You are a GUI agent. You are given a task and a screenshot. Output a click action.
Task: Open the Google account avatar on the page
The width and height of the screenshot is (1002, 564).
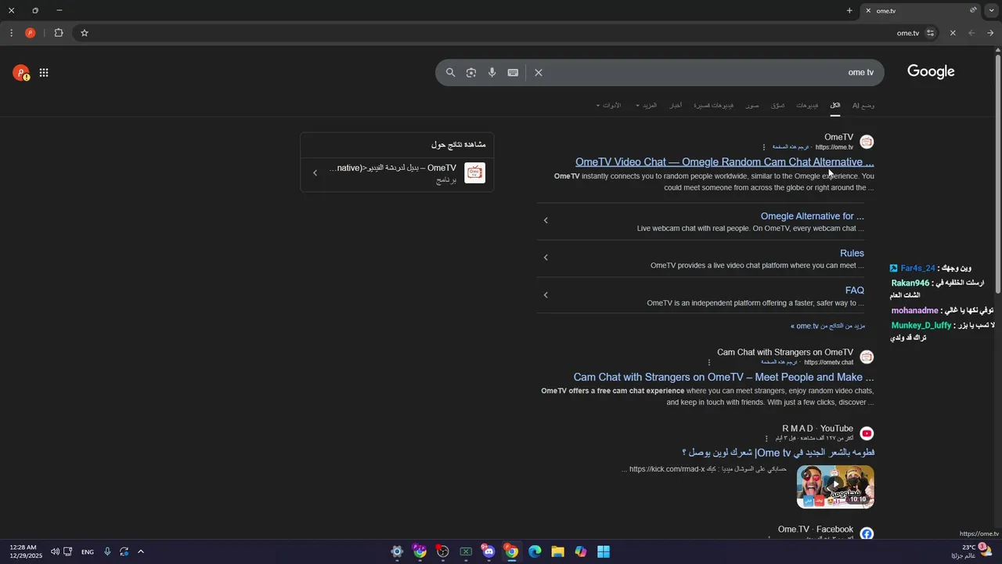tap(20, 73)
